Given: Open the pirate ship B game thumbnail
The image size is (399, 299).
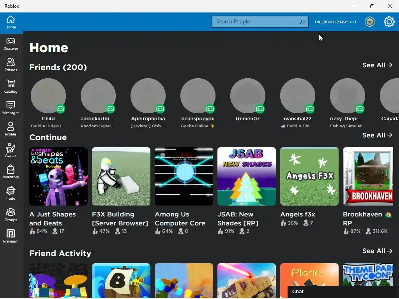Looking at the screenshot, I should click(121, 281).
